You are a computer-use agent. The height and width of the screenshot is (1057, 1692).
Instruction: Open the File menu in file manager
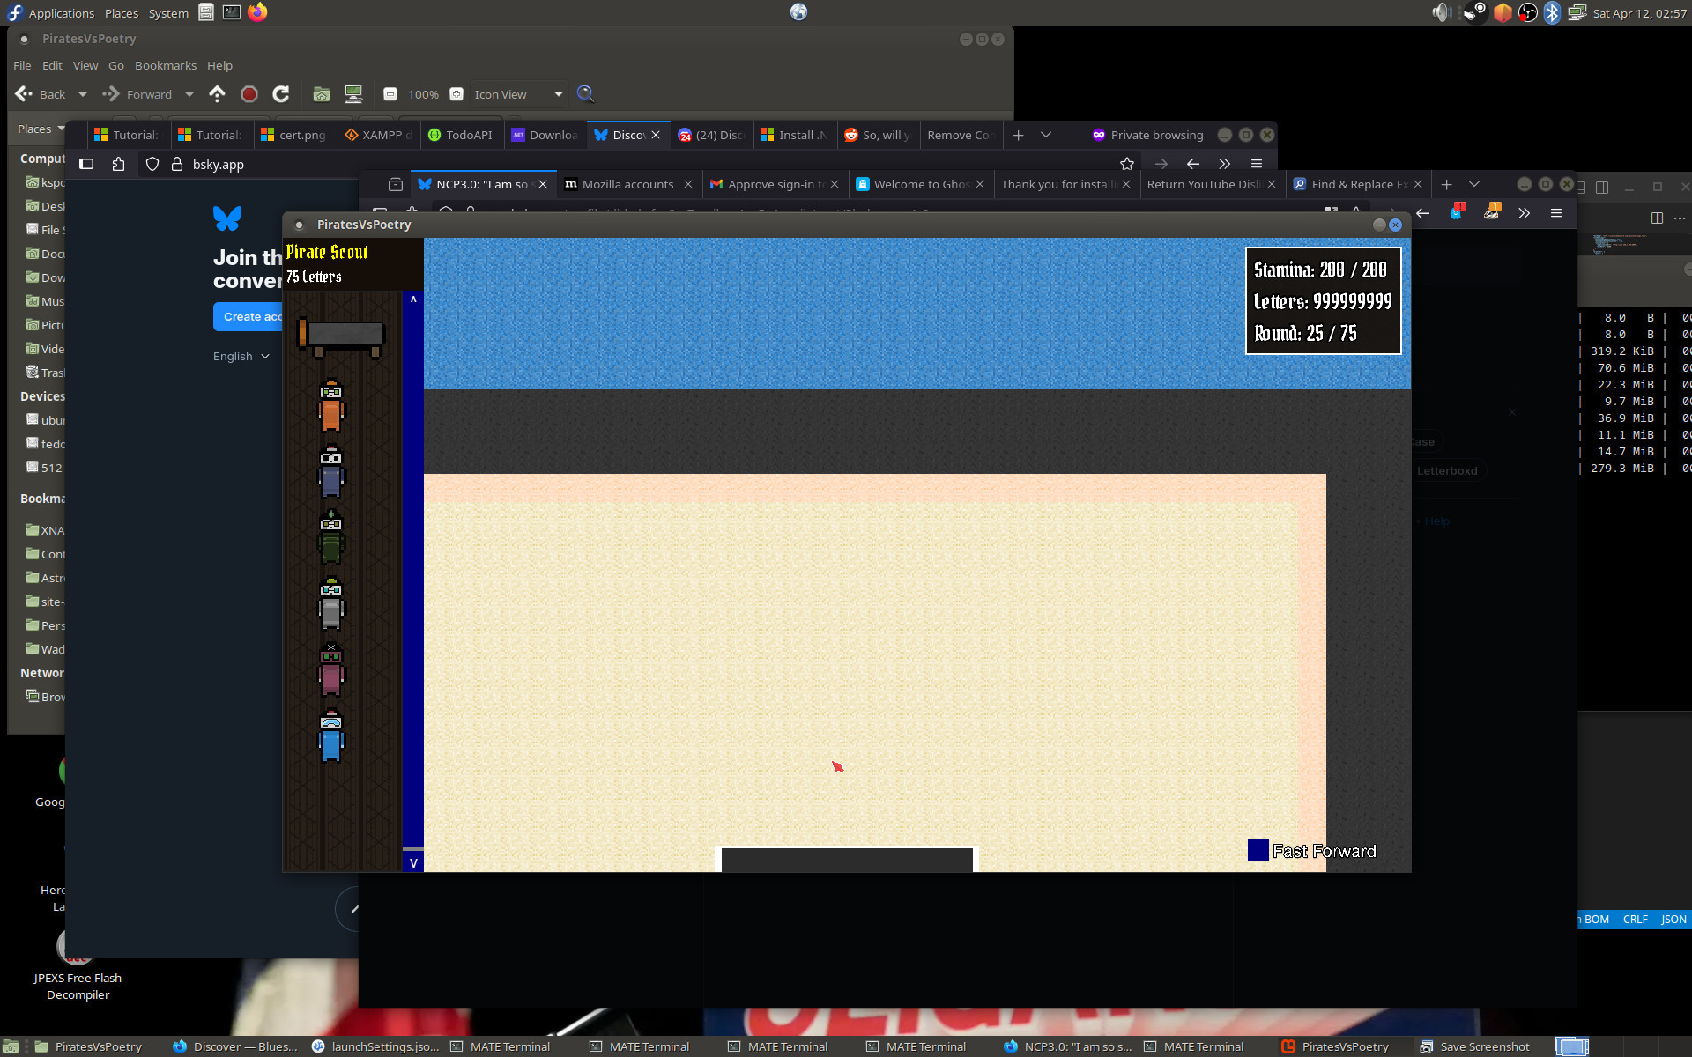pos(22,65)
